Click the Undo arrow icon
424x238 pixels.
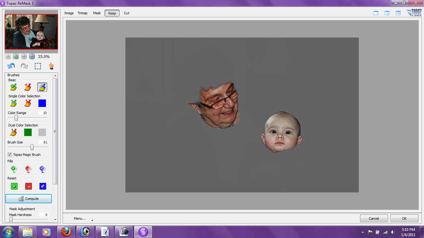point(11,66)
